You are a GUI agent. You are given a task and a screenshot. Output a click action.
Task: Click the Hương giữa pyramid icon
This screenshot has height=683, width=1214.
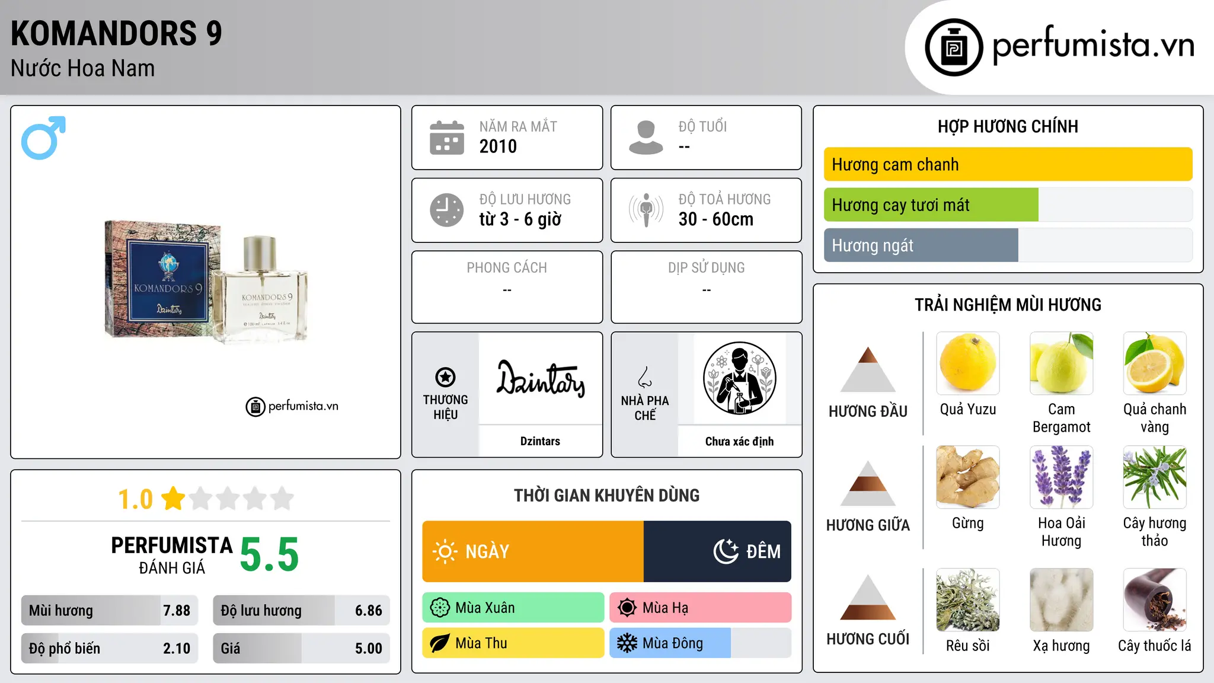pos(868,483)
